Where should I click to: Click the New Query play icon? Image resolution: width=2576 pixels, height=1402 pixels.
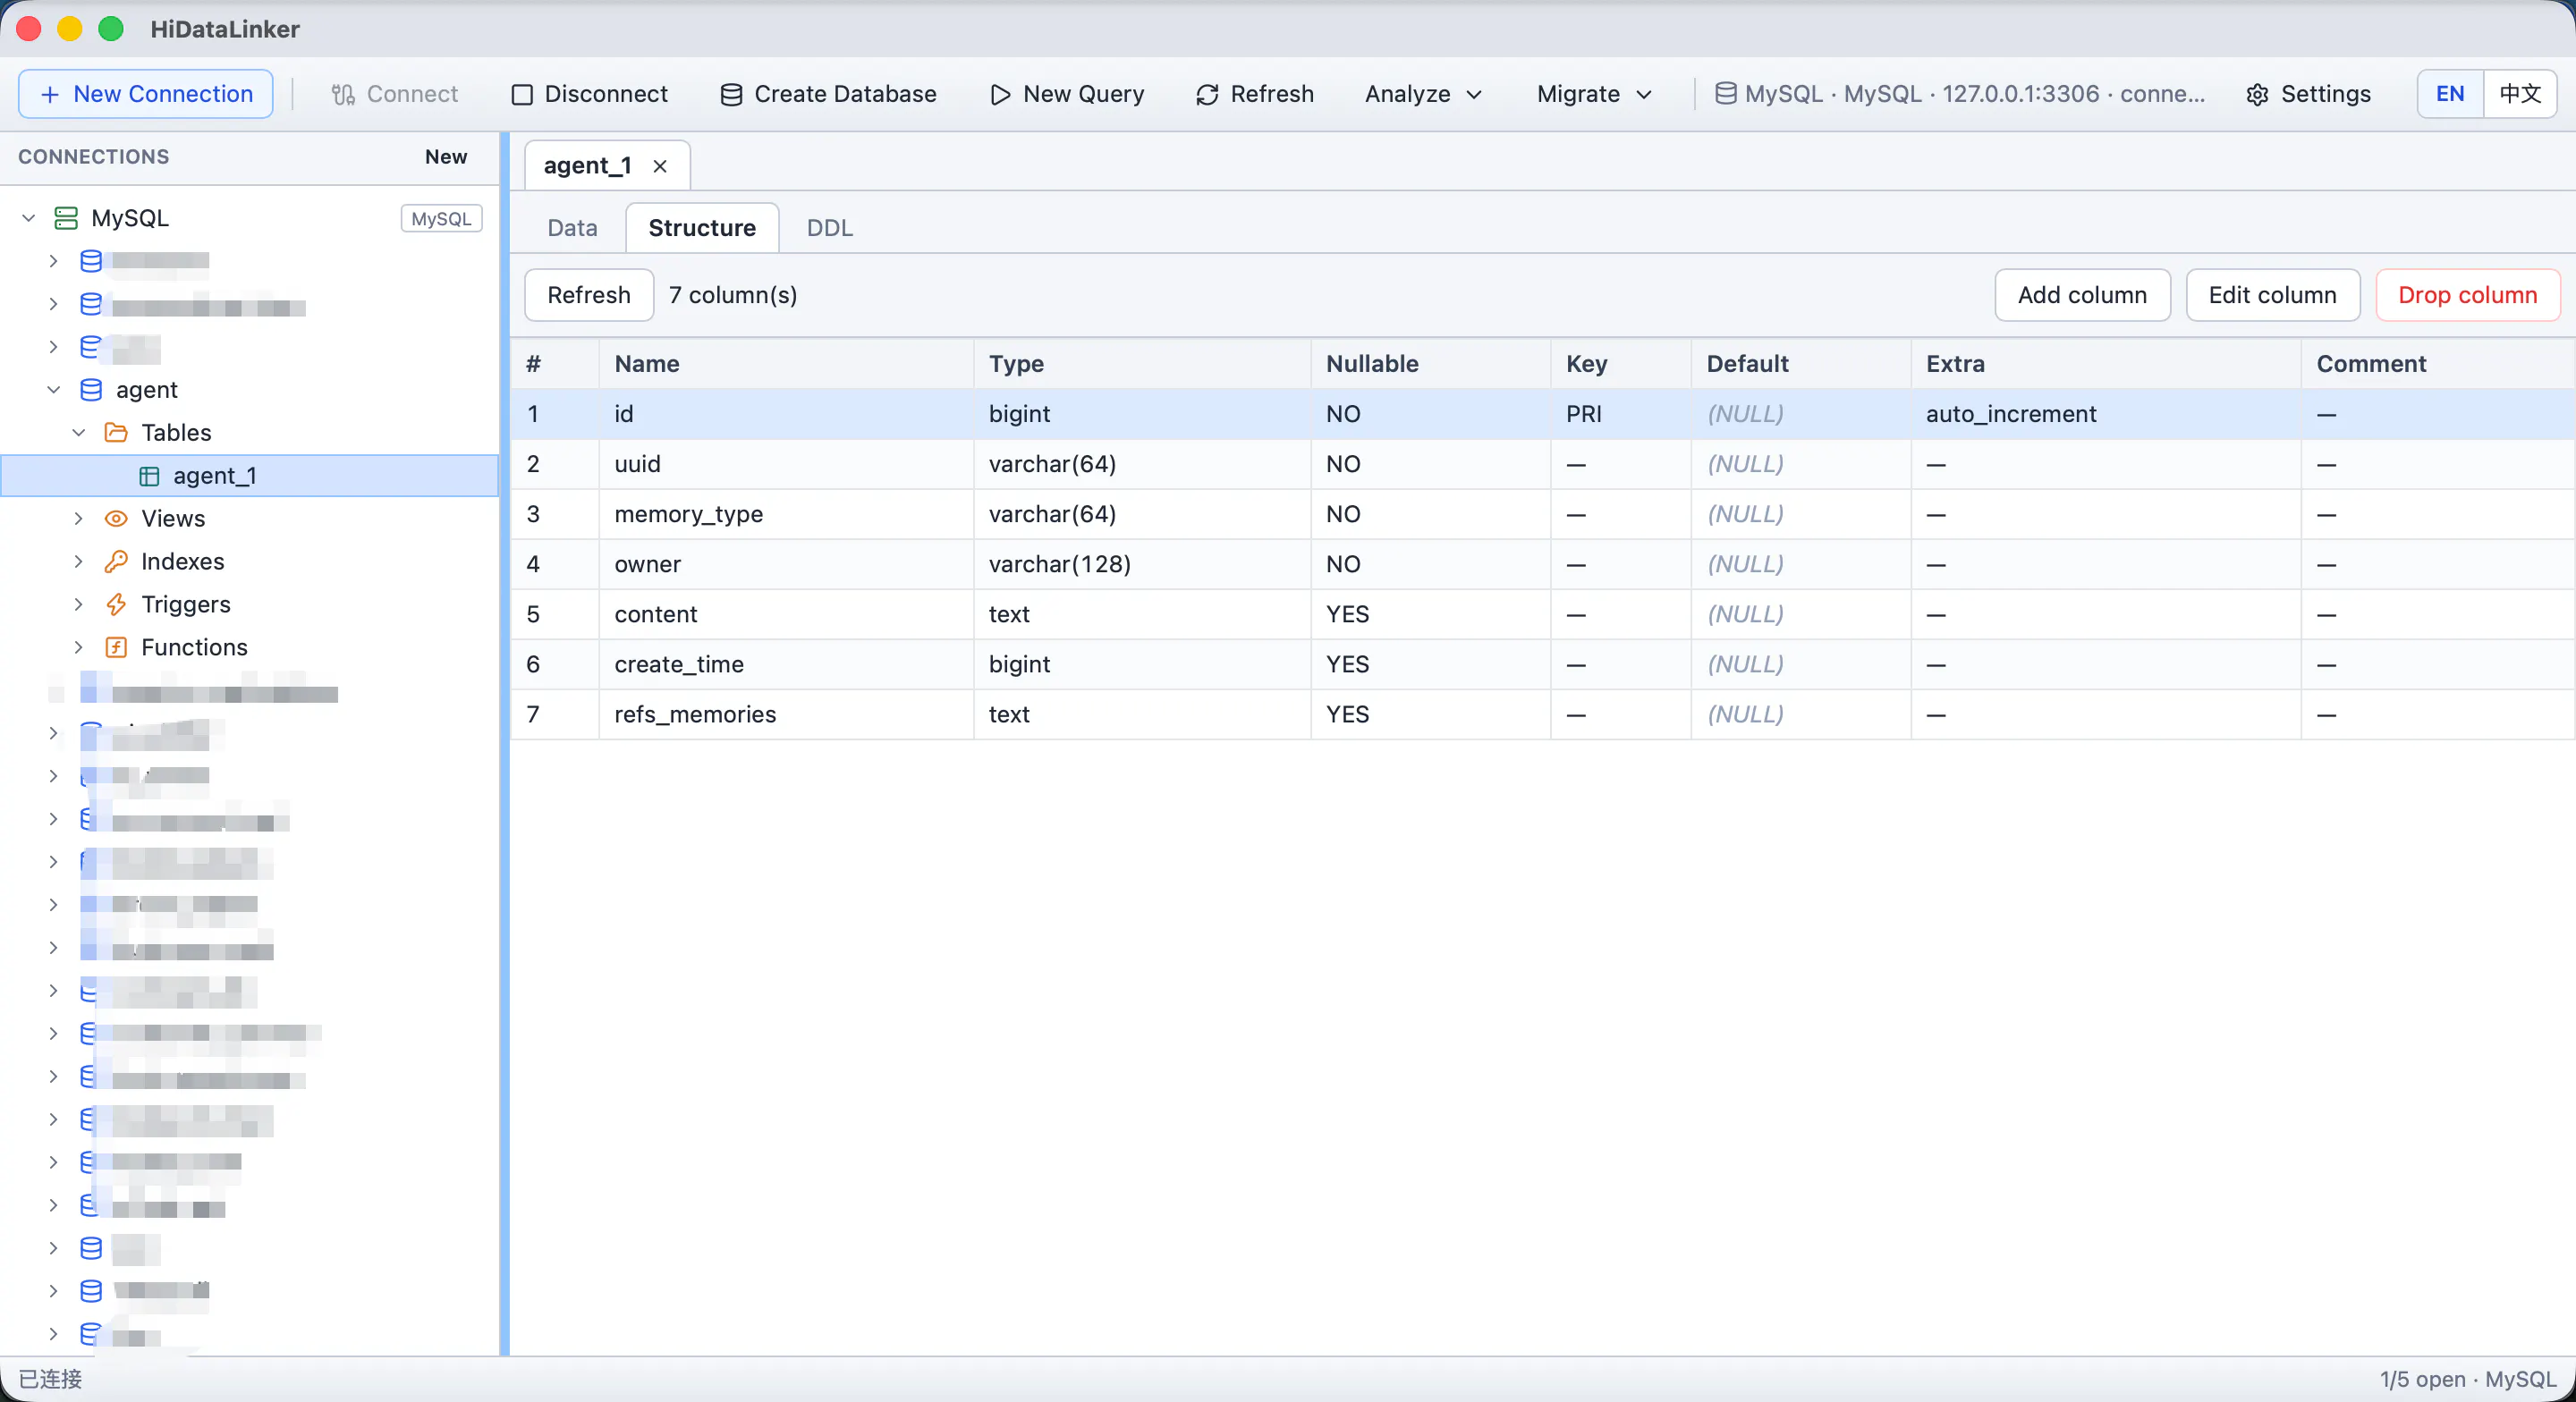[x=1000, y=94]
